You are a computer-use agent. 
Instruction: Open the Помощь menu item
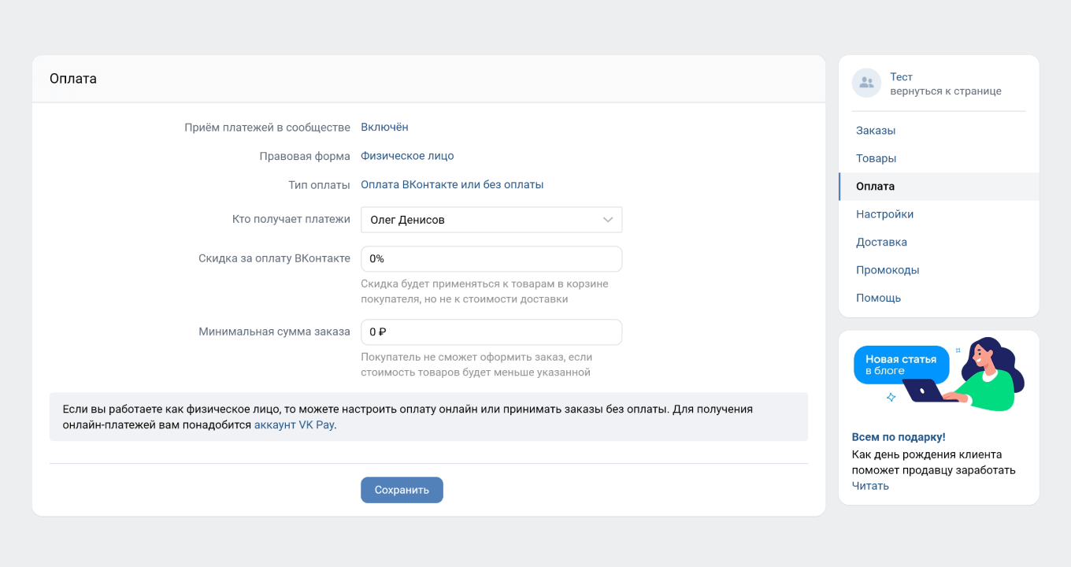(878, 298)
